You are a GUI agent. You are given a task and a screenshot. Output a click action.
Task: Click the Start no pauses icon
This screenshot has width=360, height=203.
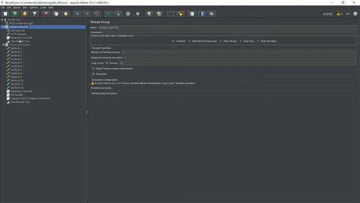tap(118, 14)
